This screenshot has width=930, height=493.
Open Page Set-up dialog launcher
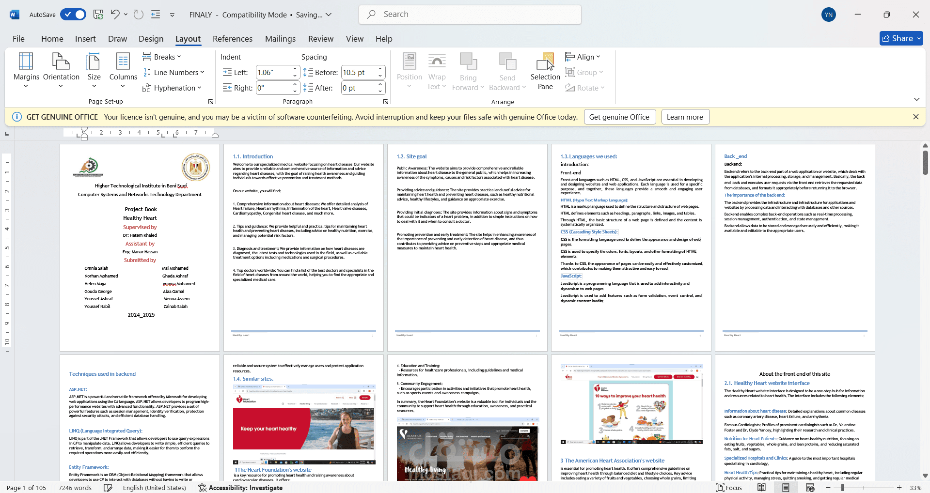211,102
